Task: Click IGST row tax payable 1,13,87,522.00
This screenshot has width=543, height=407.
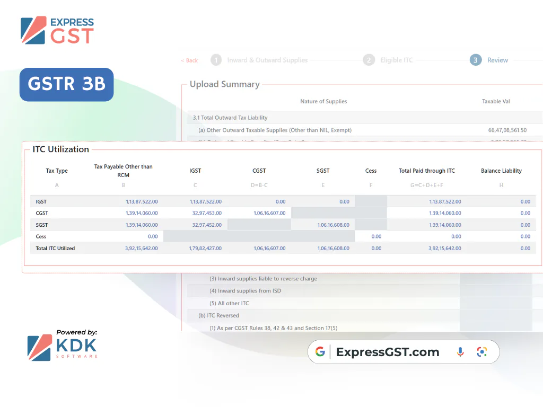Action: point(142,201)
